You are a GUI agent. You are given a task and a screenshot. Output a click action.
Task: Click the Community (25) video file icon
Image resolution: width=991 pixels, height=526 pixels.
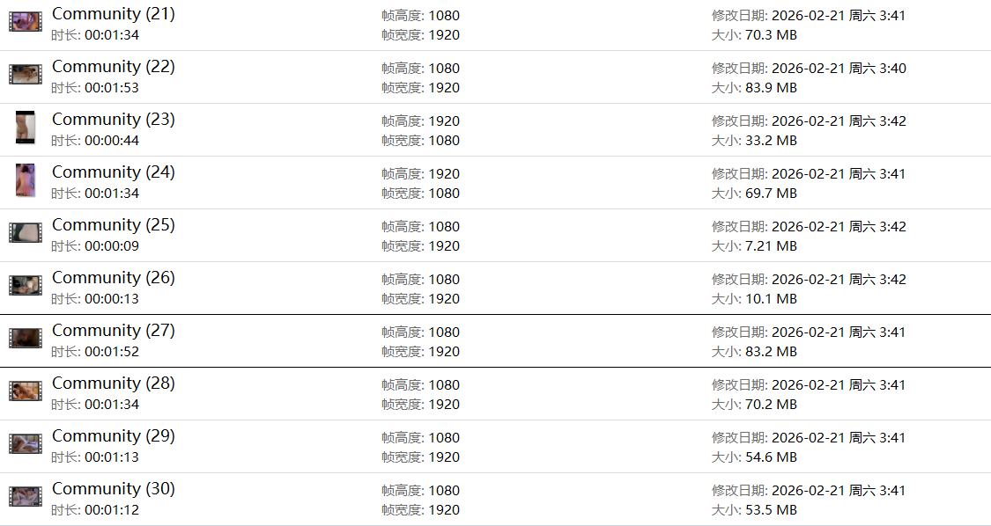point(25,233)
